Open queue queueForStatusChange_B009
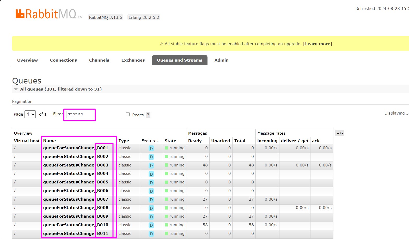Viewport: 409px width, 239px height. click(x=76, y=216)
